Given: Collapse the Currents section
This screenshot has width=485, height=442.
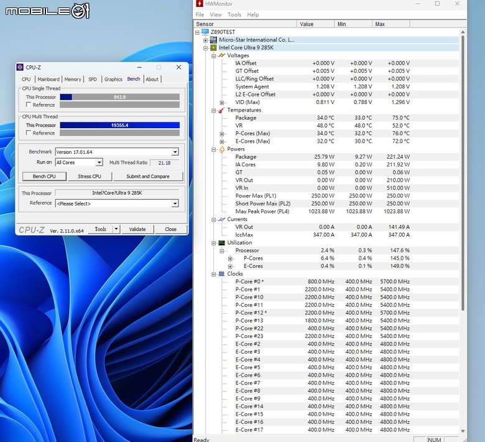Looking at the screenshot, I should (213, 220).
